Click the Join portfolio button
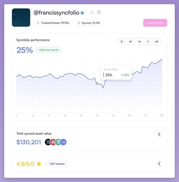This screenshot has height=182, width=179. pos(155,23)
